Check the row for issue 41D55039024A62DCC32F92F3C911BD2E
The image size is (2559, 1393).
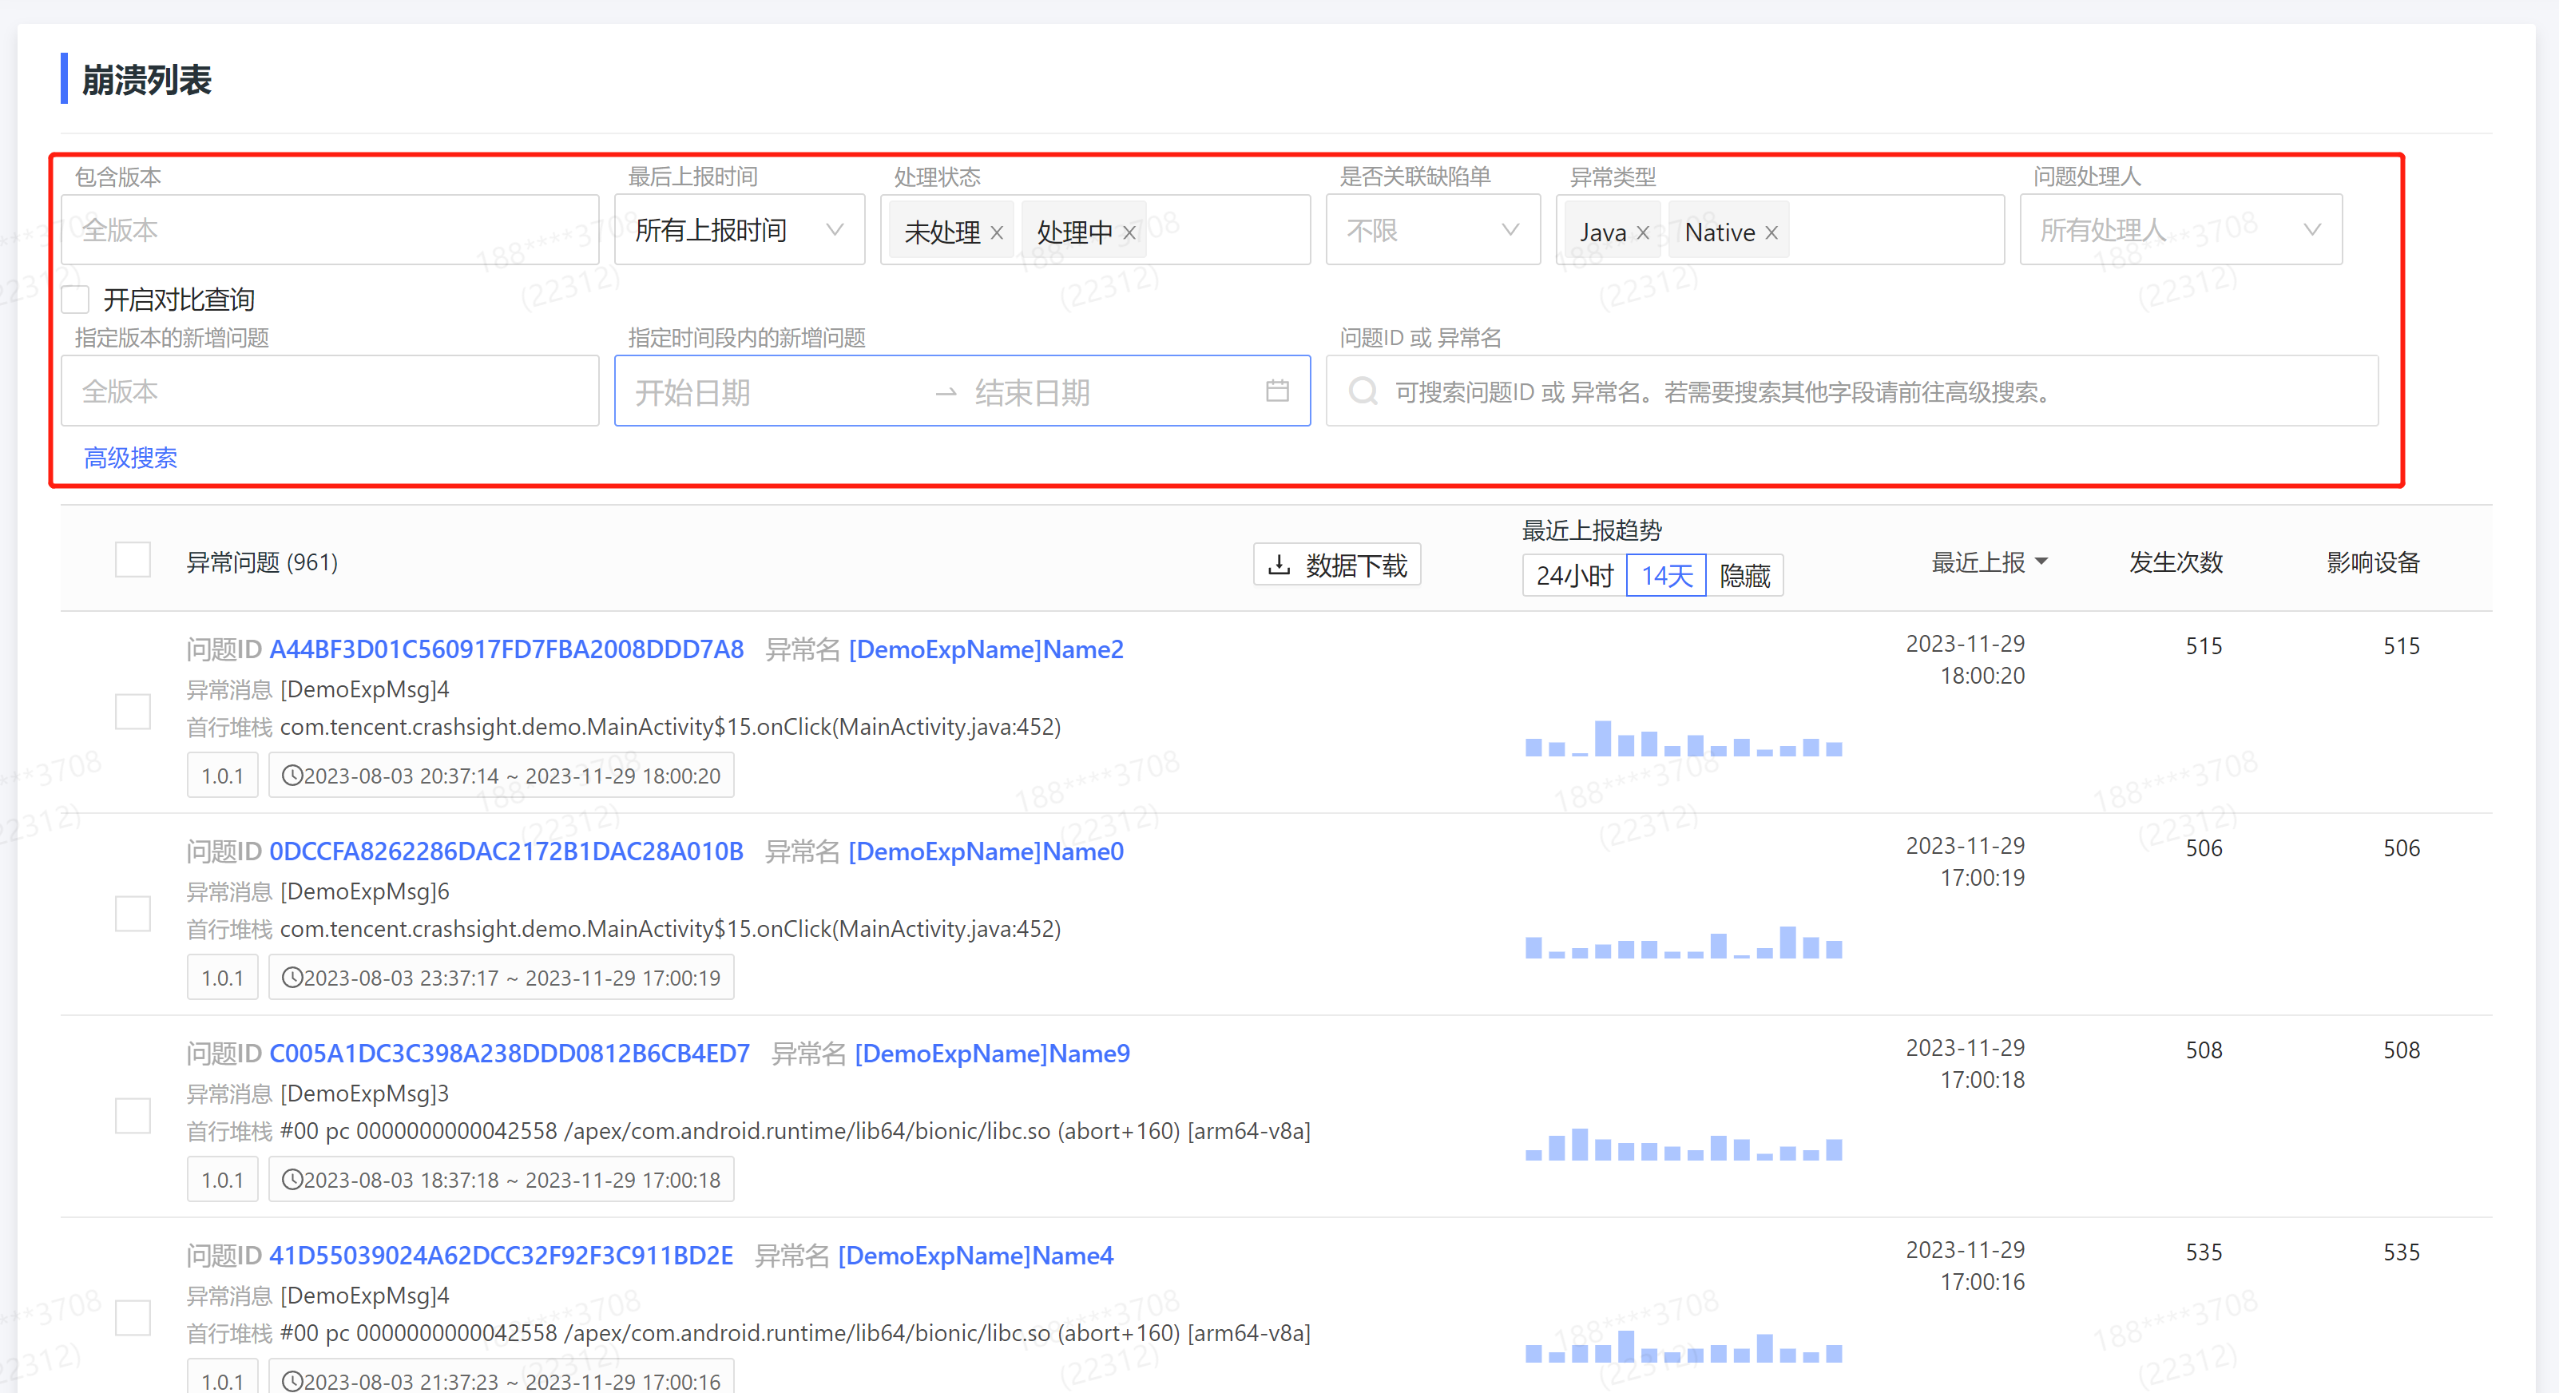(x=133, y=1316)
